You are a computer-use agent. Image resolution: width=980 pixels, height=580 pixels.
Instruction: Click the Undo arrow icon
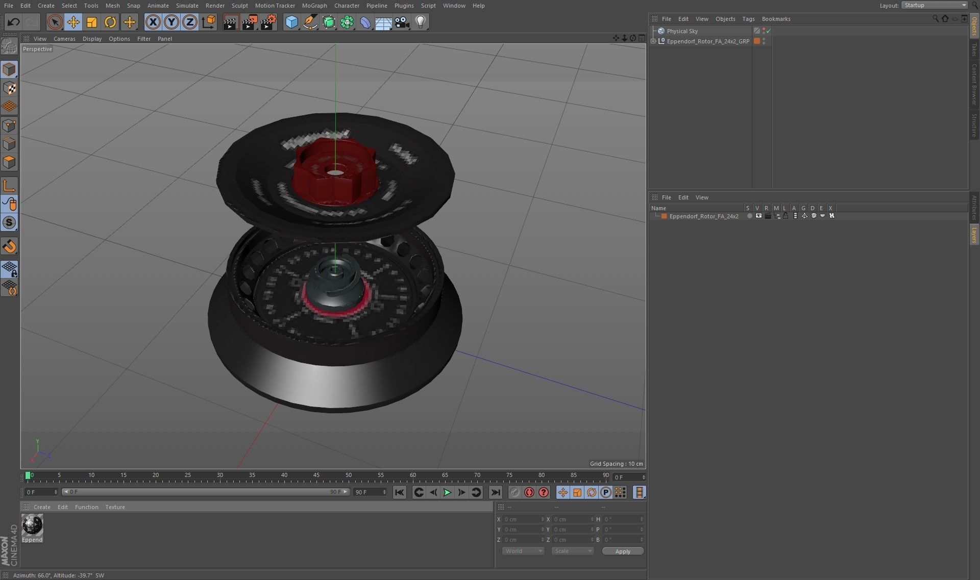point(14,22)
